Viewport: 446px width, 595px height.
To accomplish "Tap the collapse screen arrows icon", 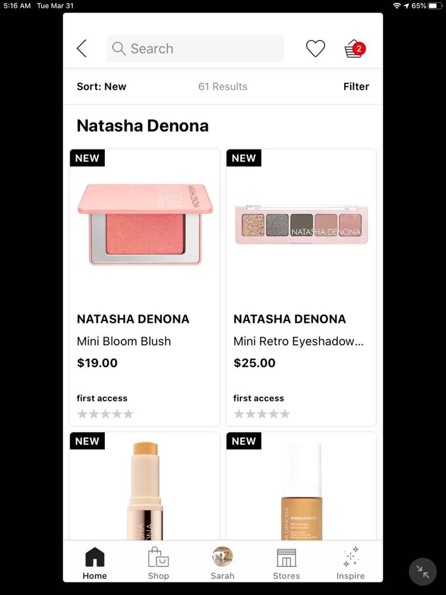I will point(423,572).
